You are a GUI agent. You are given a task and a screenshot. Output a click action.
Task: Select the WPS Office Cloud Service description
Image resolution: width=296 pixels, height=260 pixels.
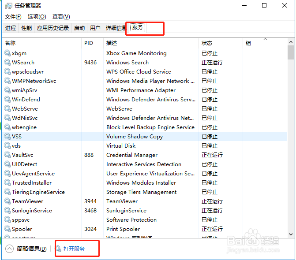tap(139, 72)
